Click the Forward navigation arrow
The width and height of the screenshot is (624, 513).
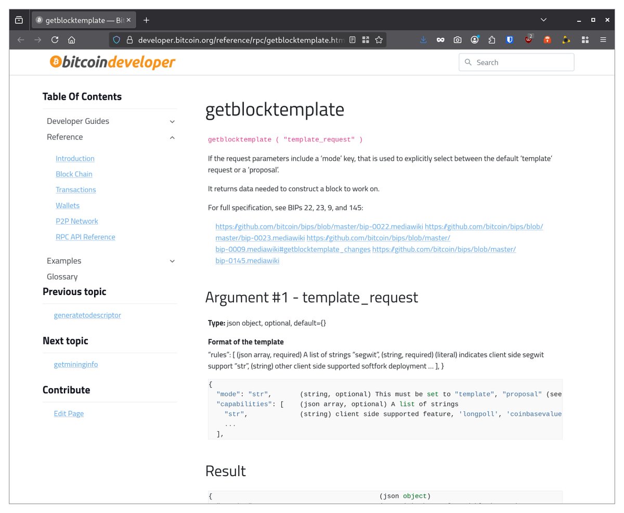click(37, 40)
